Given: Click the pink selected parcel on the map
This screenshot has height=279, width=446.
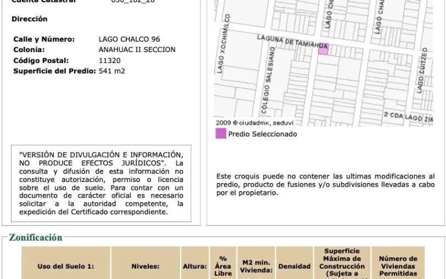Looking at the screenshot, I should (x=323, y=50).
